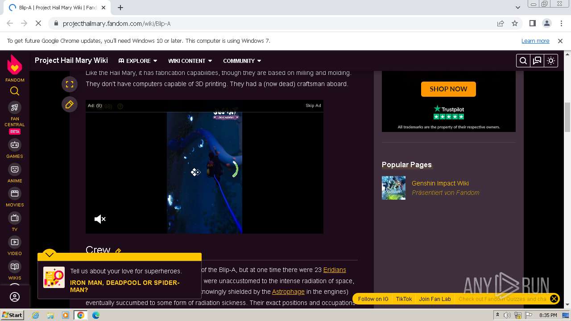Expand article to full width
The image size is (571, 321).
[x=70, y=84]
